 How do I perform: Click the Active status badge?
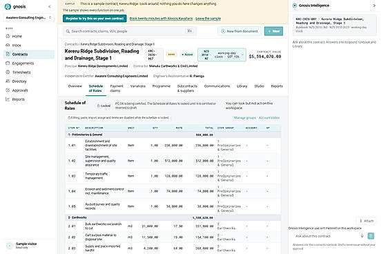tap(187, 55)
